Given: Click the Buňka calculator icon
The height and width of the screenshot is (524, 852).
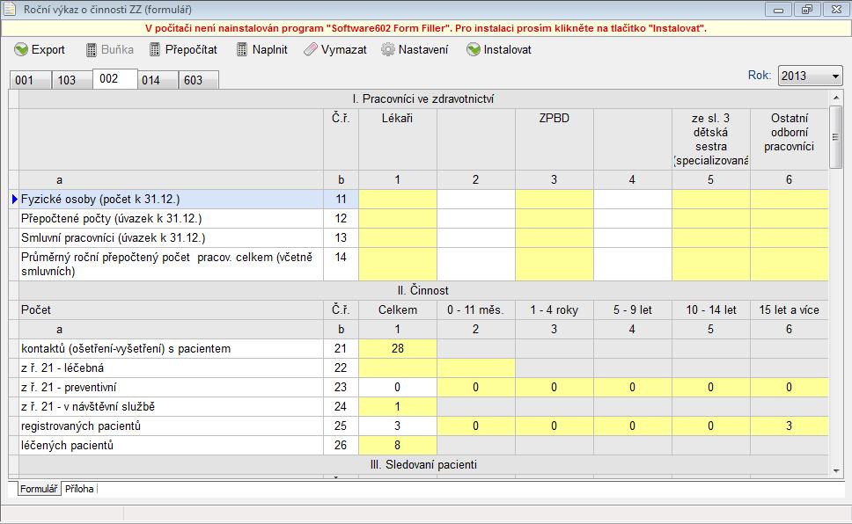Looking at the screenshot, I should (92, 50).
